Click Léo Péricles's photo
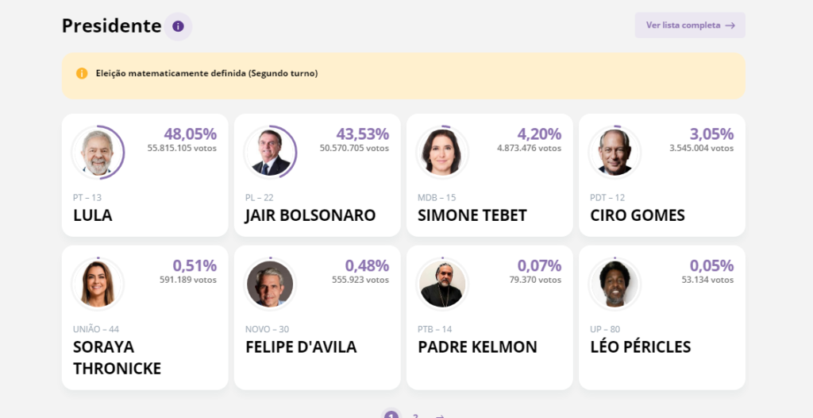The image size is (813, 418). [x=615, y=284]
